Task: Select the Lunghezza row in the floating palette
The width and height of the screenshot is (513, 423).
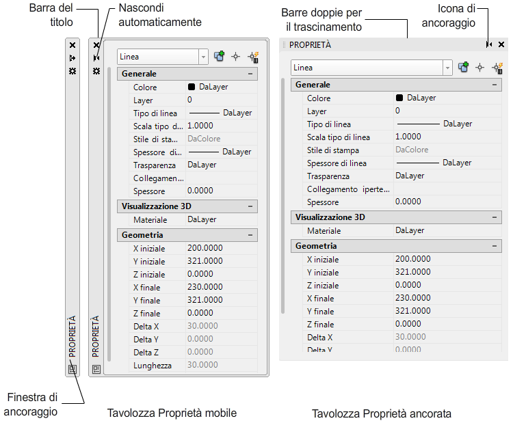Action: (x=194, y=365)
